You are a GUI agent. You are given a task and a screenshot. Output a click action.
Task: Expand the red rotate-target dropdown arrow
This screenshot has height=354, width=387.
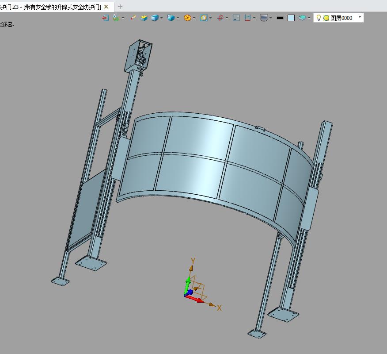tap(227, 18)
